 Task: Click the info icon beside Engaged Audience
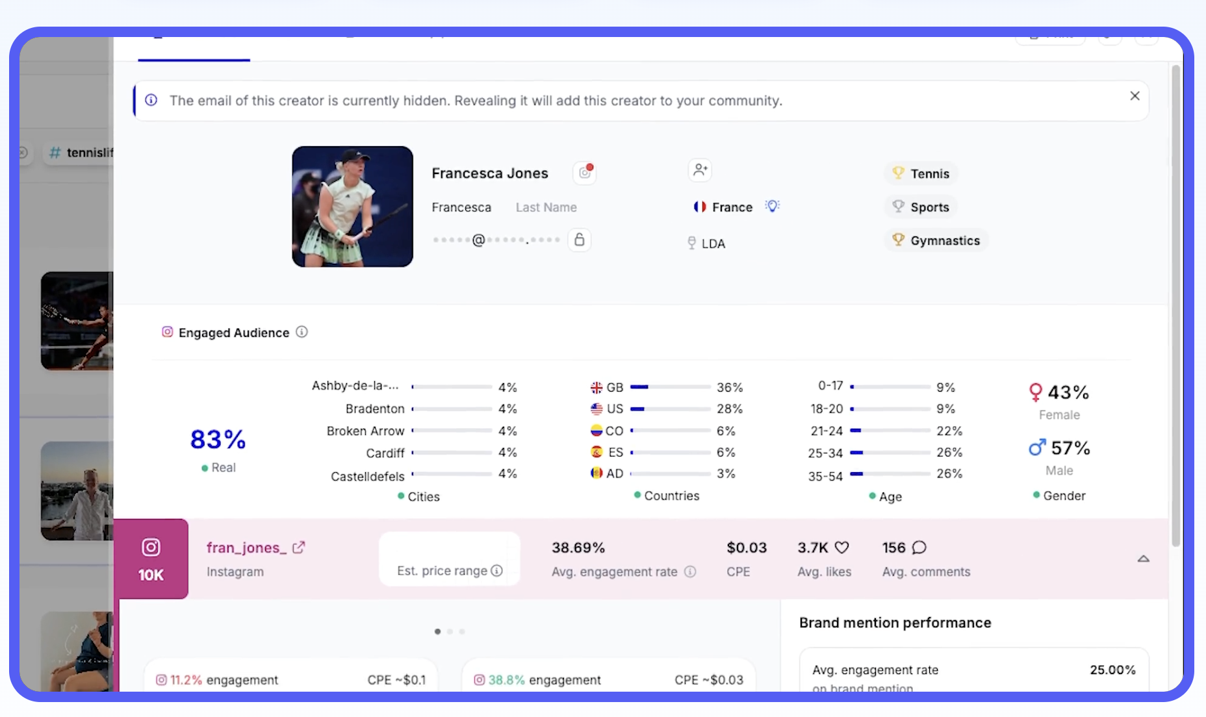pos(301,332)
